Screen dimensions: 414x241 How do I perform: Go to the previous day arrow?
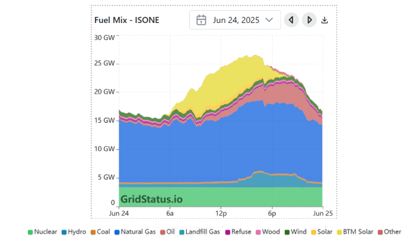[291, 20]
